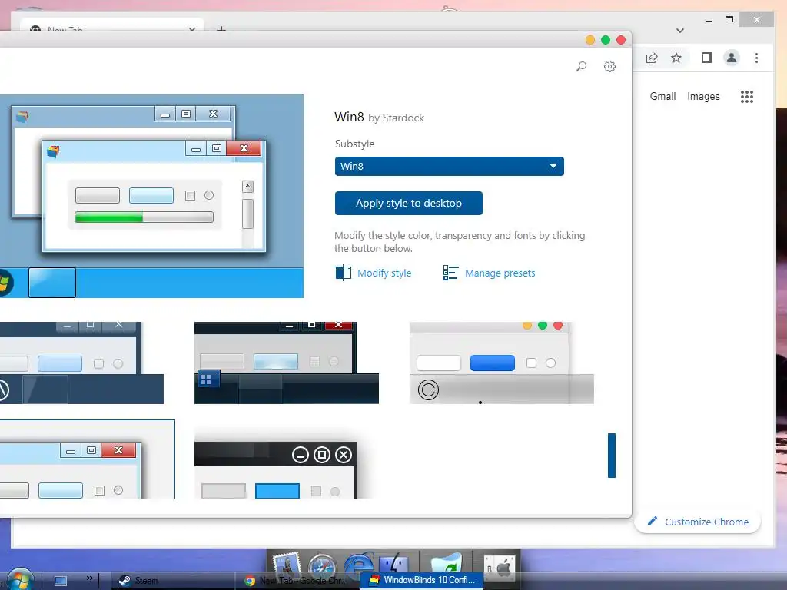
Task: Open Chrome tab search chevron
Action: coord(680,31)
